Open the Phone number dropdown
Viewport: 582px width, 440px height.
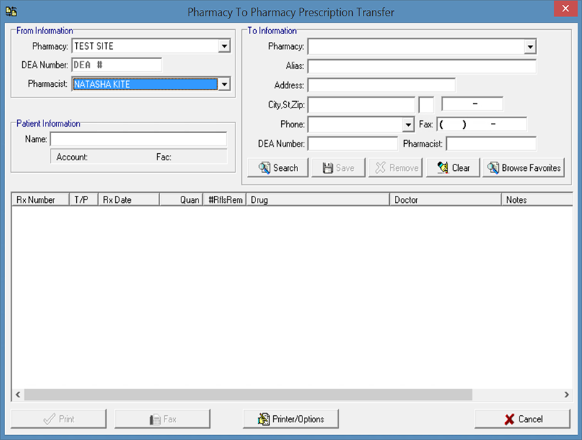408,125
